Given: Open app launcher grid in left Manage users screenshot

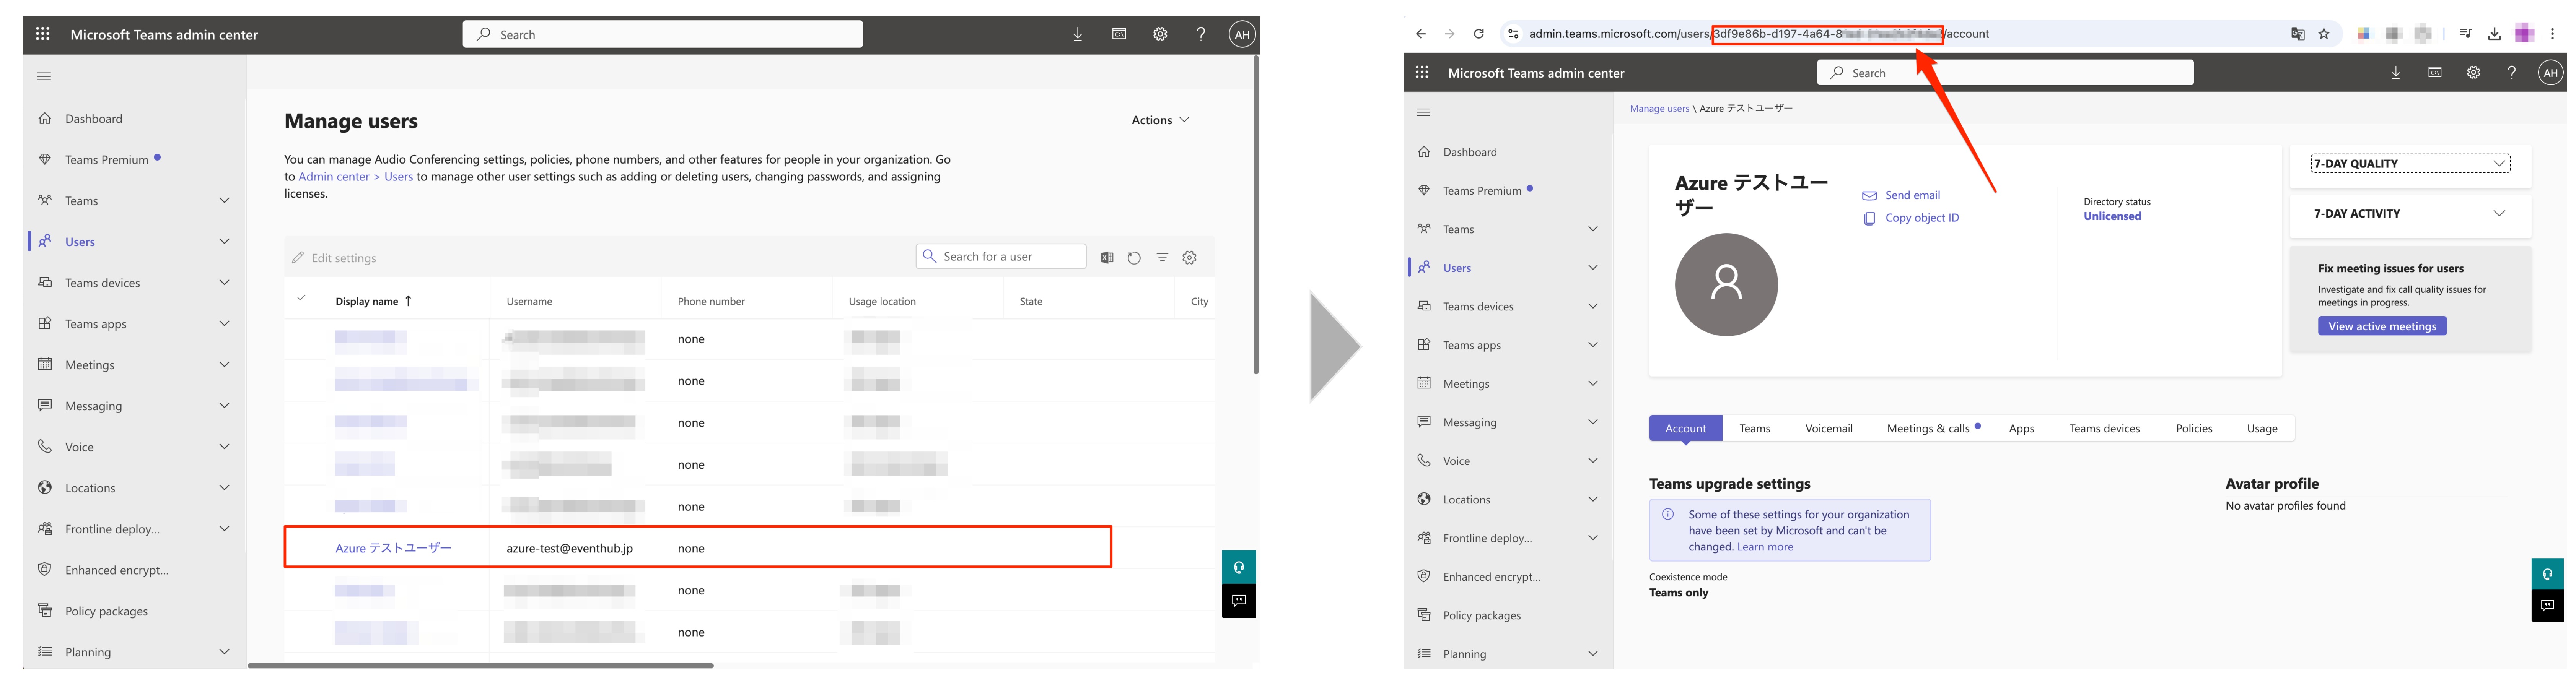Looking at the screenshot, I should [x=42, y=34].
